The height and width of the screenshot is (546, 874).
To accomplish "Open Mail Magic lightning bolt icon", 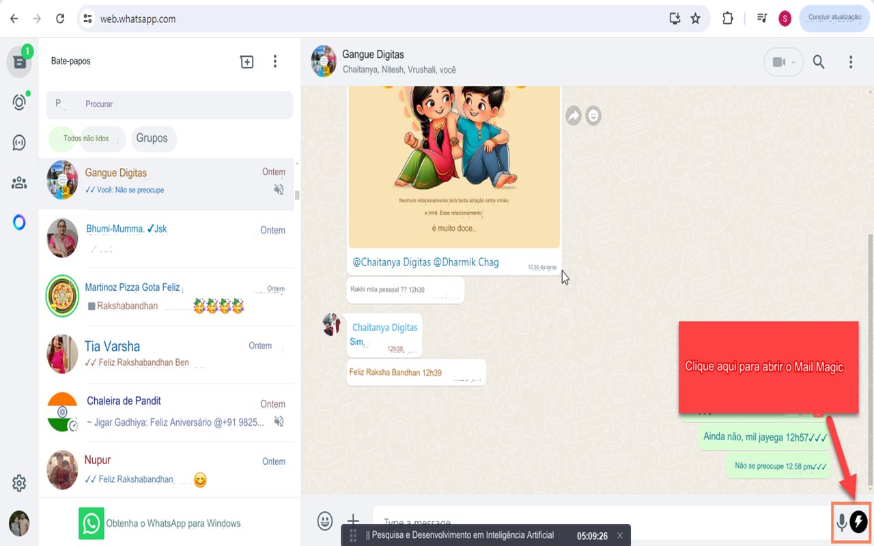I will click(858, 523).
